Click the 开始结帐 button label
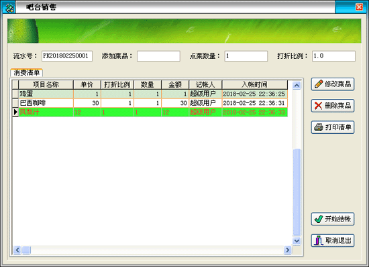The image size is (369, 267). click(338, 219)
